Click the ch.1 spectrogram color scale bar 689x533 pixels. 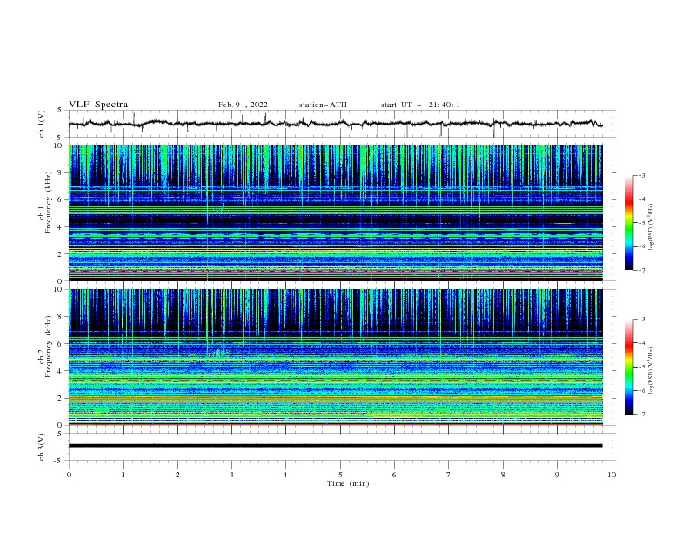629,223
